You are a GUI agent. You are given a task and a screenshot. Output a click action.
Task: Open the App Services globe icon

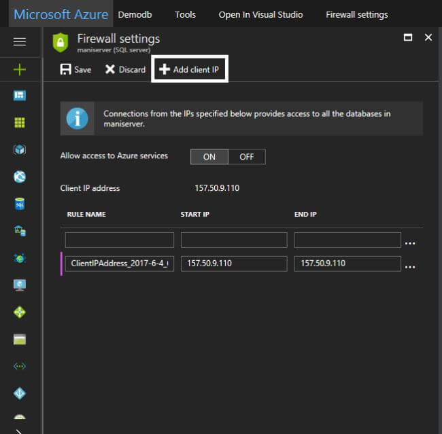coord(20,177)
